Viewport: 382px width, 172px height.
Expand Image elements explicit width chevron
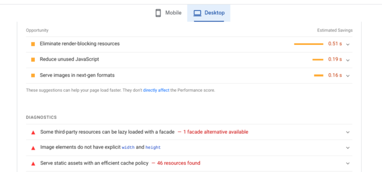pos(348,148)
